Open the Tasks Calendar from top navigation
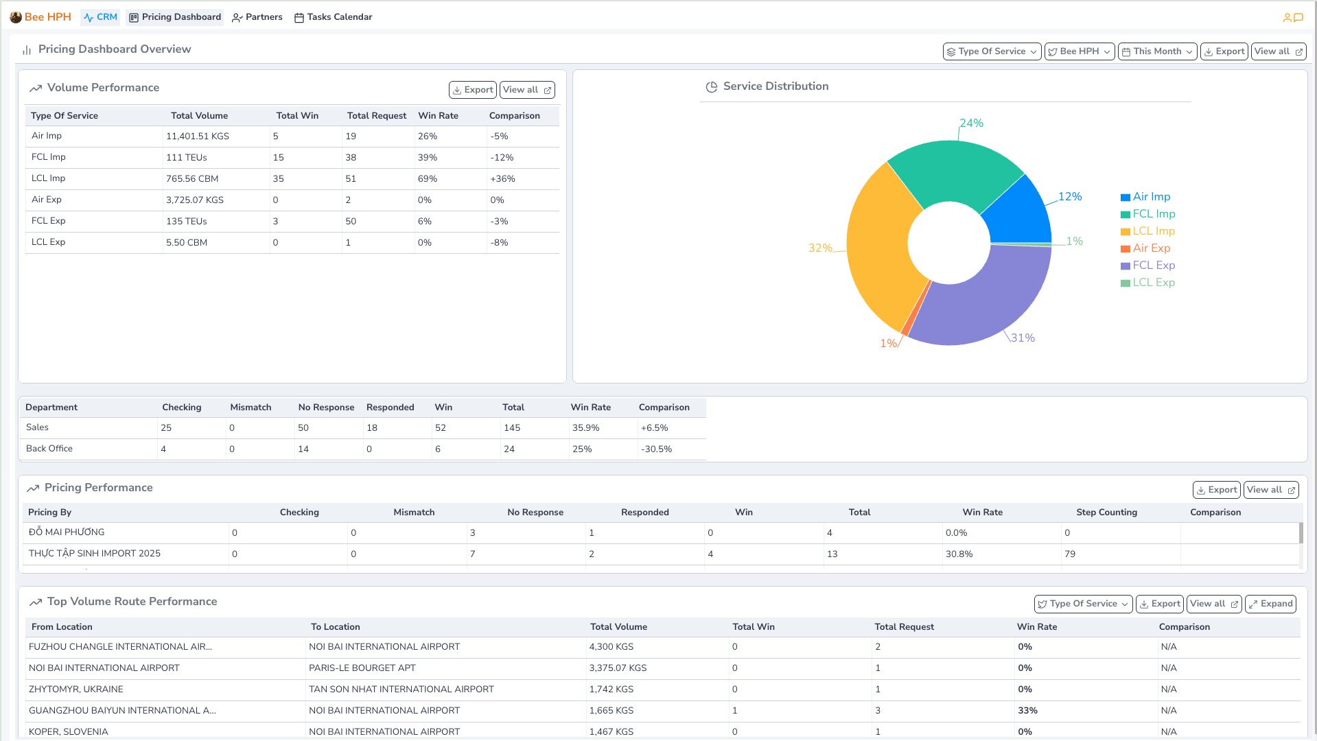Screen dimensions: 1317x741 333,16
